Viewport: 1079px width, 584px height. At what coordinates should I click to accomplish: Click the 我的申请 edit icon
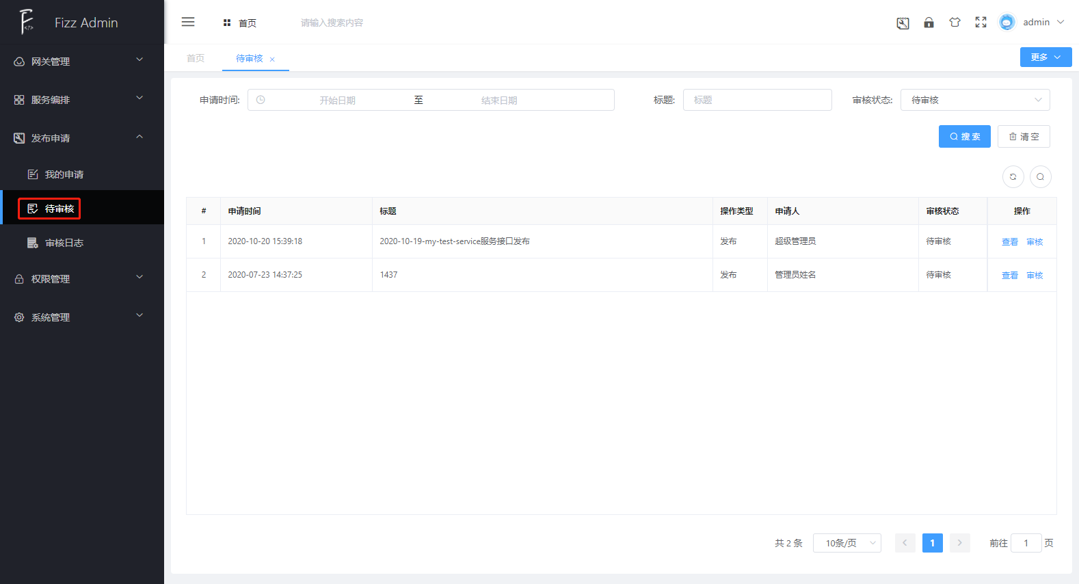point(33,174)
